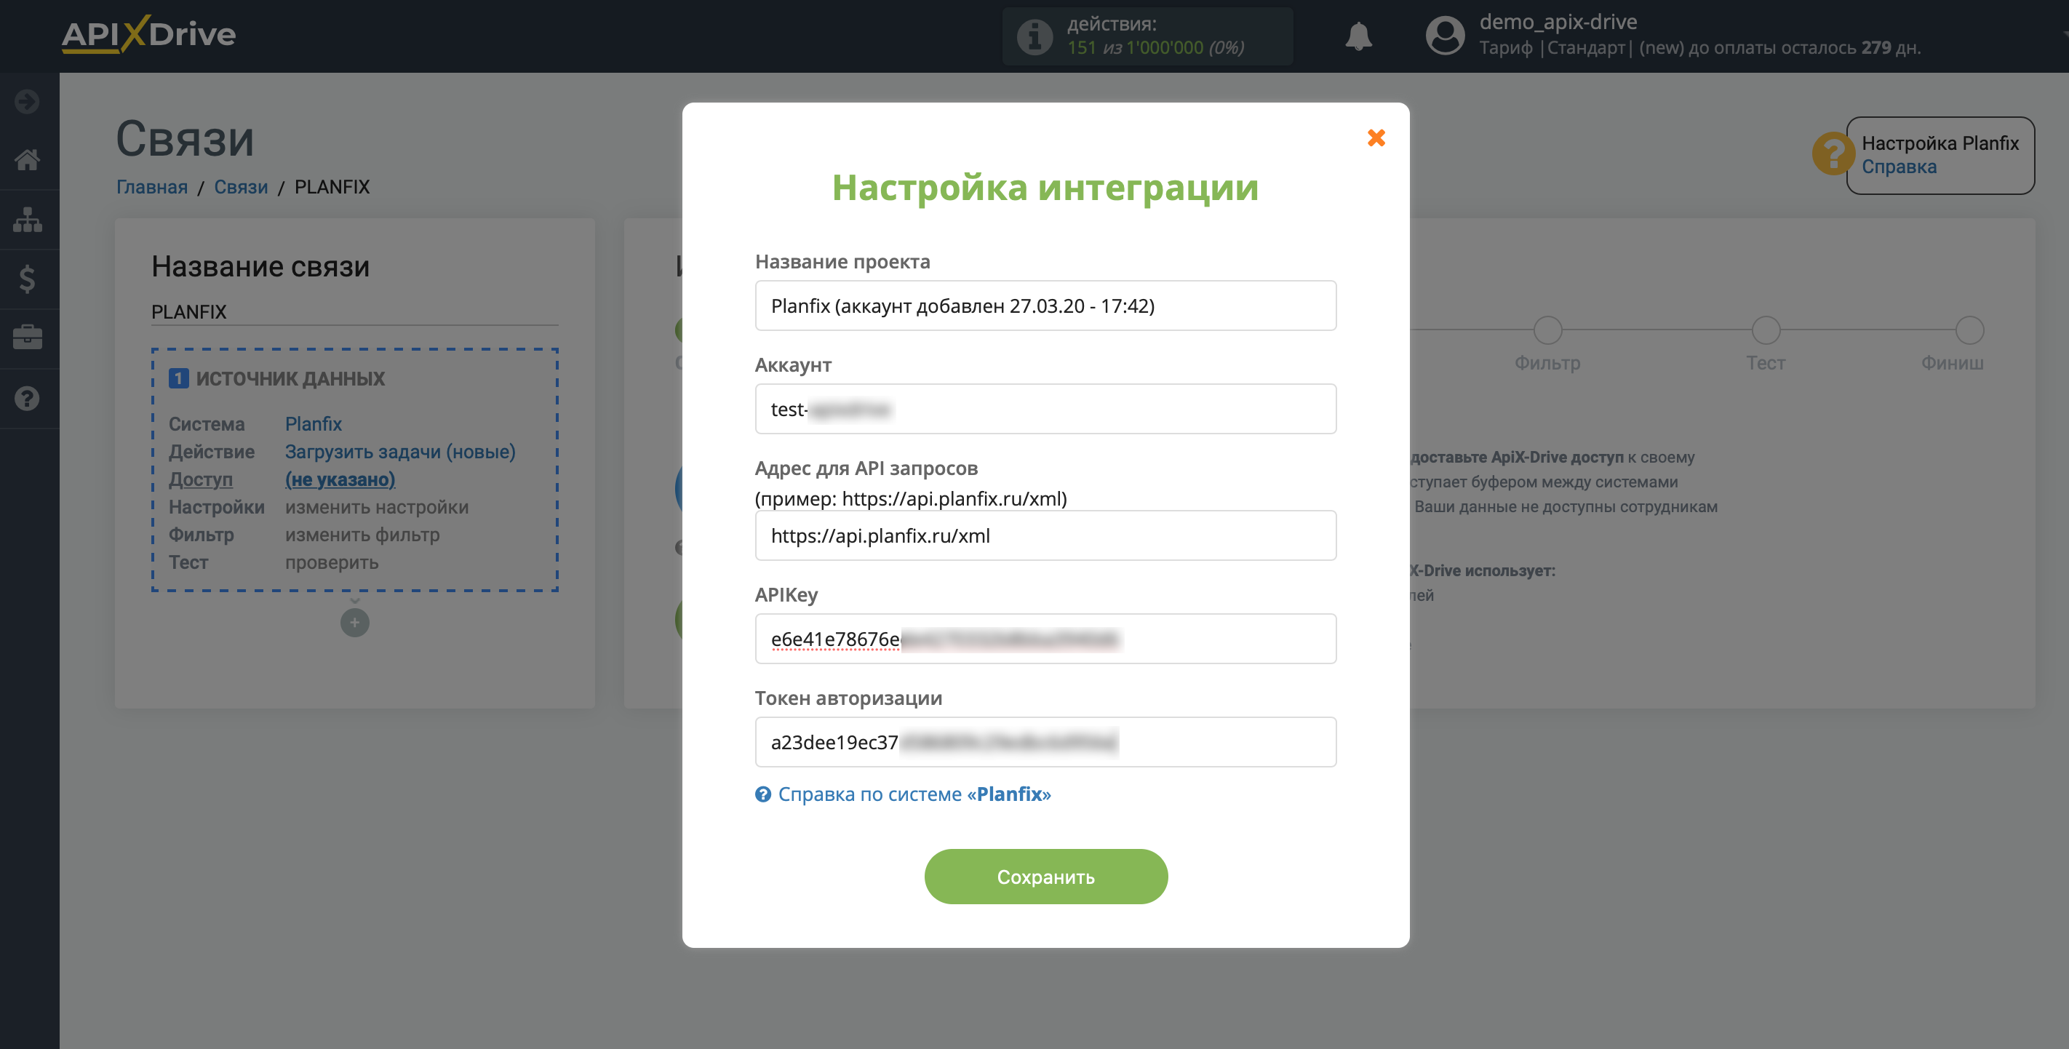
Task: Click the actions info icon
Action: click(1034, 36)
